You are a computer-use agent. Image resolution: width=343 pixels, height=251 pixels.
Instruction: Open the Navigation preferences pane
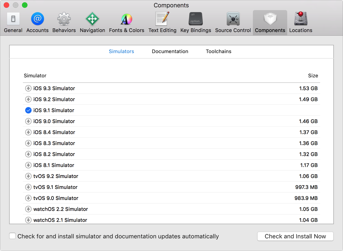pos(92,23)
